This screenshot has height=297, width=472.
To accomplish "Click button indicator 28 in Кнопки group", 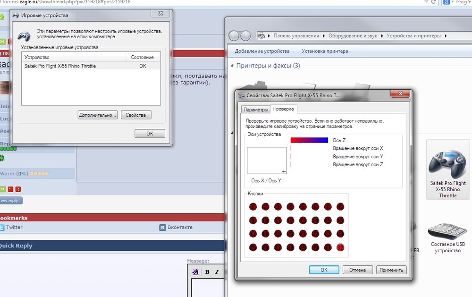I will point(290,247).
